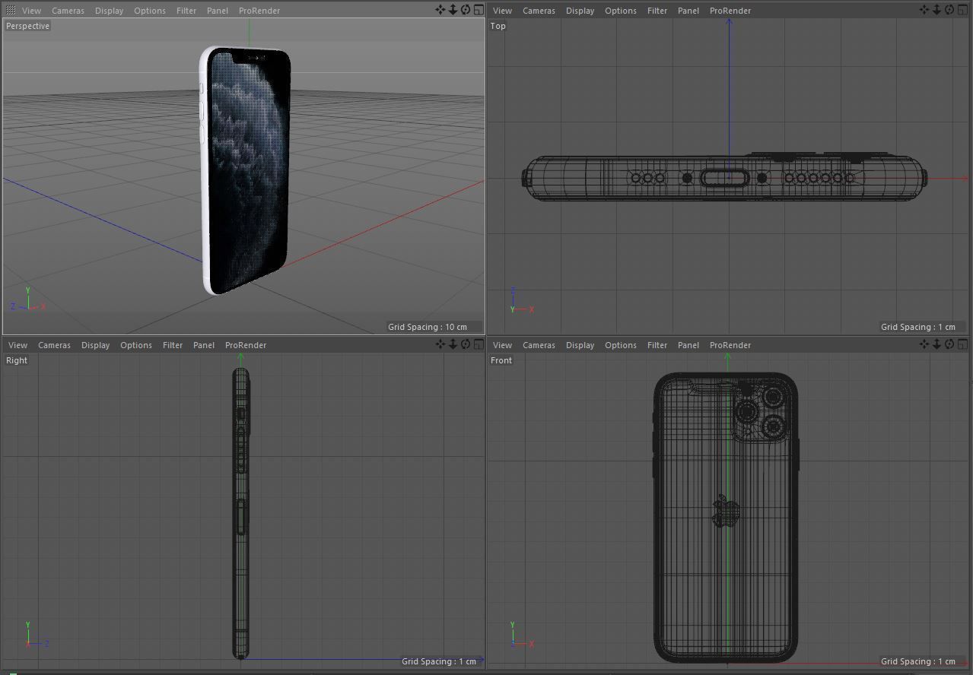Open Display menu in Perspective viewport
This screenshot has width=973, height=675.
click(109, 11)
